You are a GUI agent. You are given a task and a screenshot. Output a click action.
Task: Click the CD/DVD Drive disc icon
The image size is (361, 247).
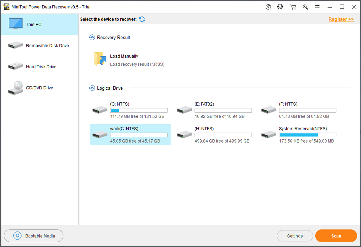tap(15, 88)
